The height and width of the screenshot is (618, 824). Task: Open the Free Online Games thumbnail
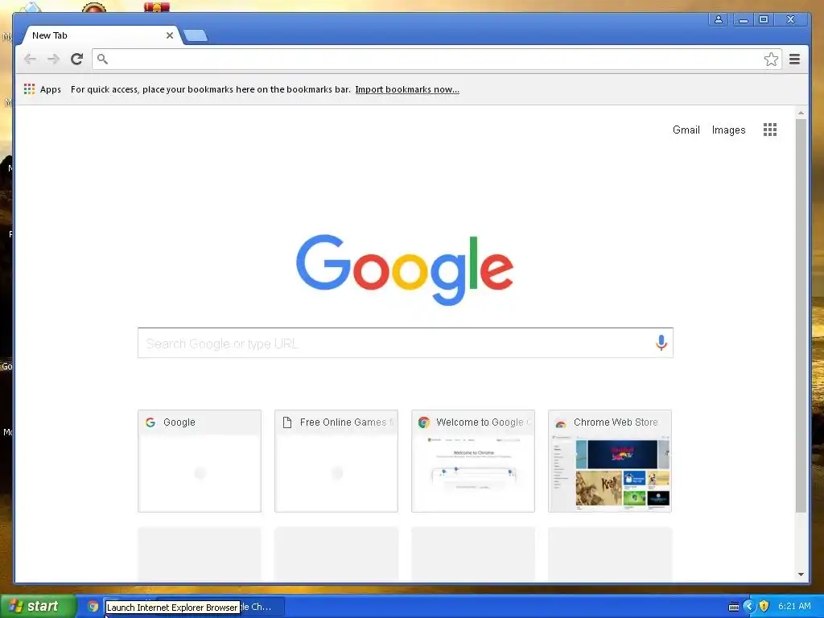point(336,461)
